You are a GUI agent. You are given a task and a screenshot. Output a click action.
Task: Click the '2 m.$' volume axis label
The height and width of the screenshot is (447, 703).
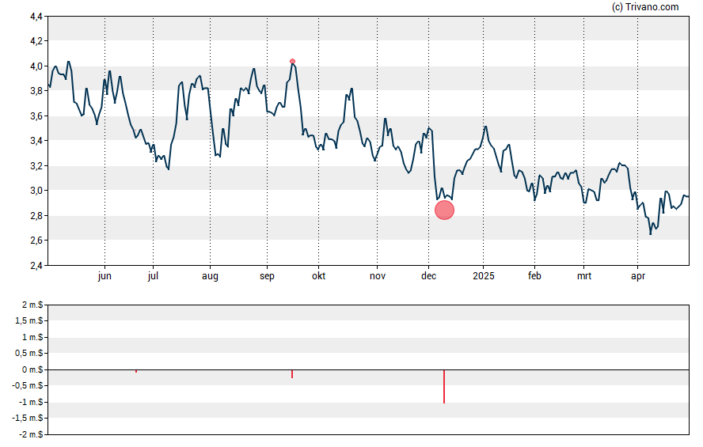(32, 305)
